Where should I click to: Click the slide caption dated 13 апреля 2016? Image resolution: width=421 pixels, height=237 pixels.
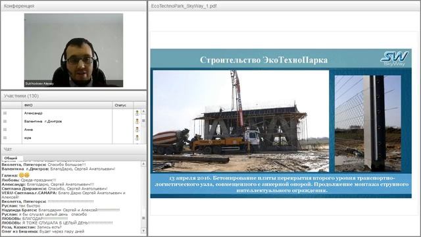[282, 184]
